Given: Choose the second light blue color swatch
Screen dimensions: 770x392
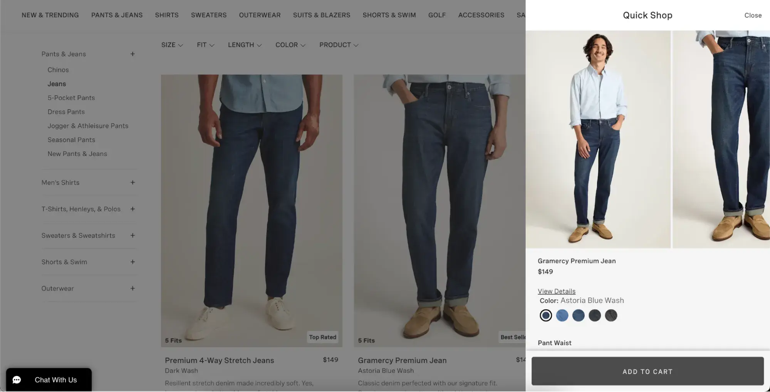Looking at the screenshot, I should tap(562, 315).
